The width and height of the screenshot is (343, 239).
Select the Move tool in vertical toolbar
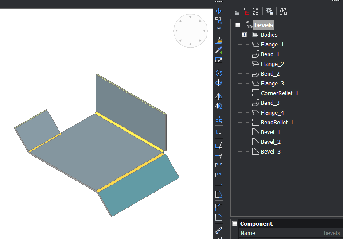218,11
